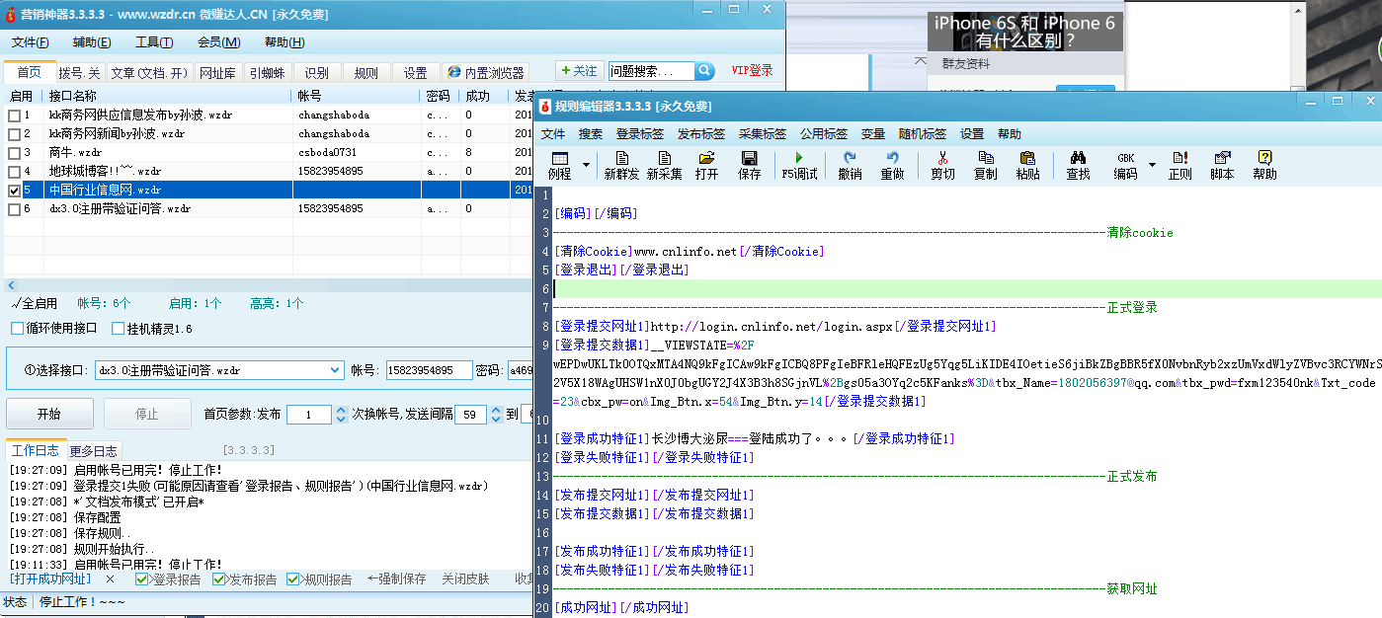Click the 问题搜索 search input field
This screenshot has height=618, width=1382.
point(651,71)
